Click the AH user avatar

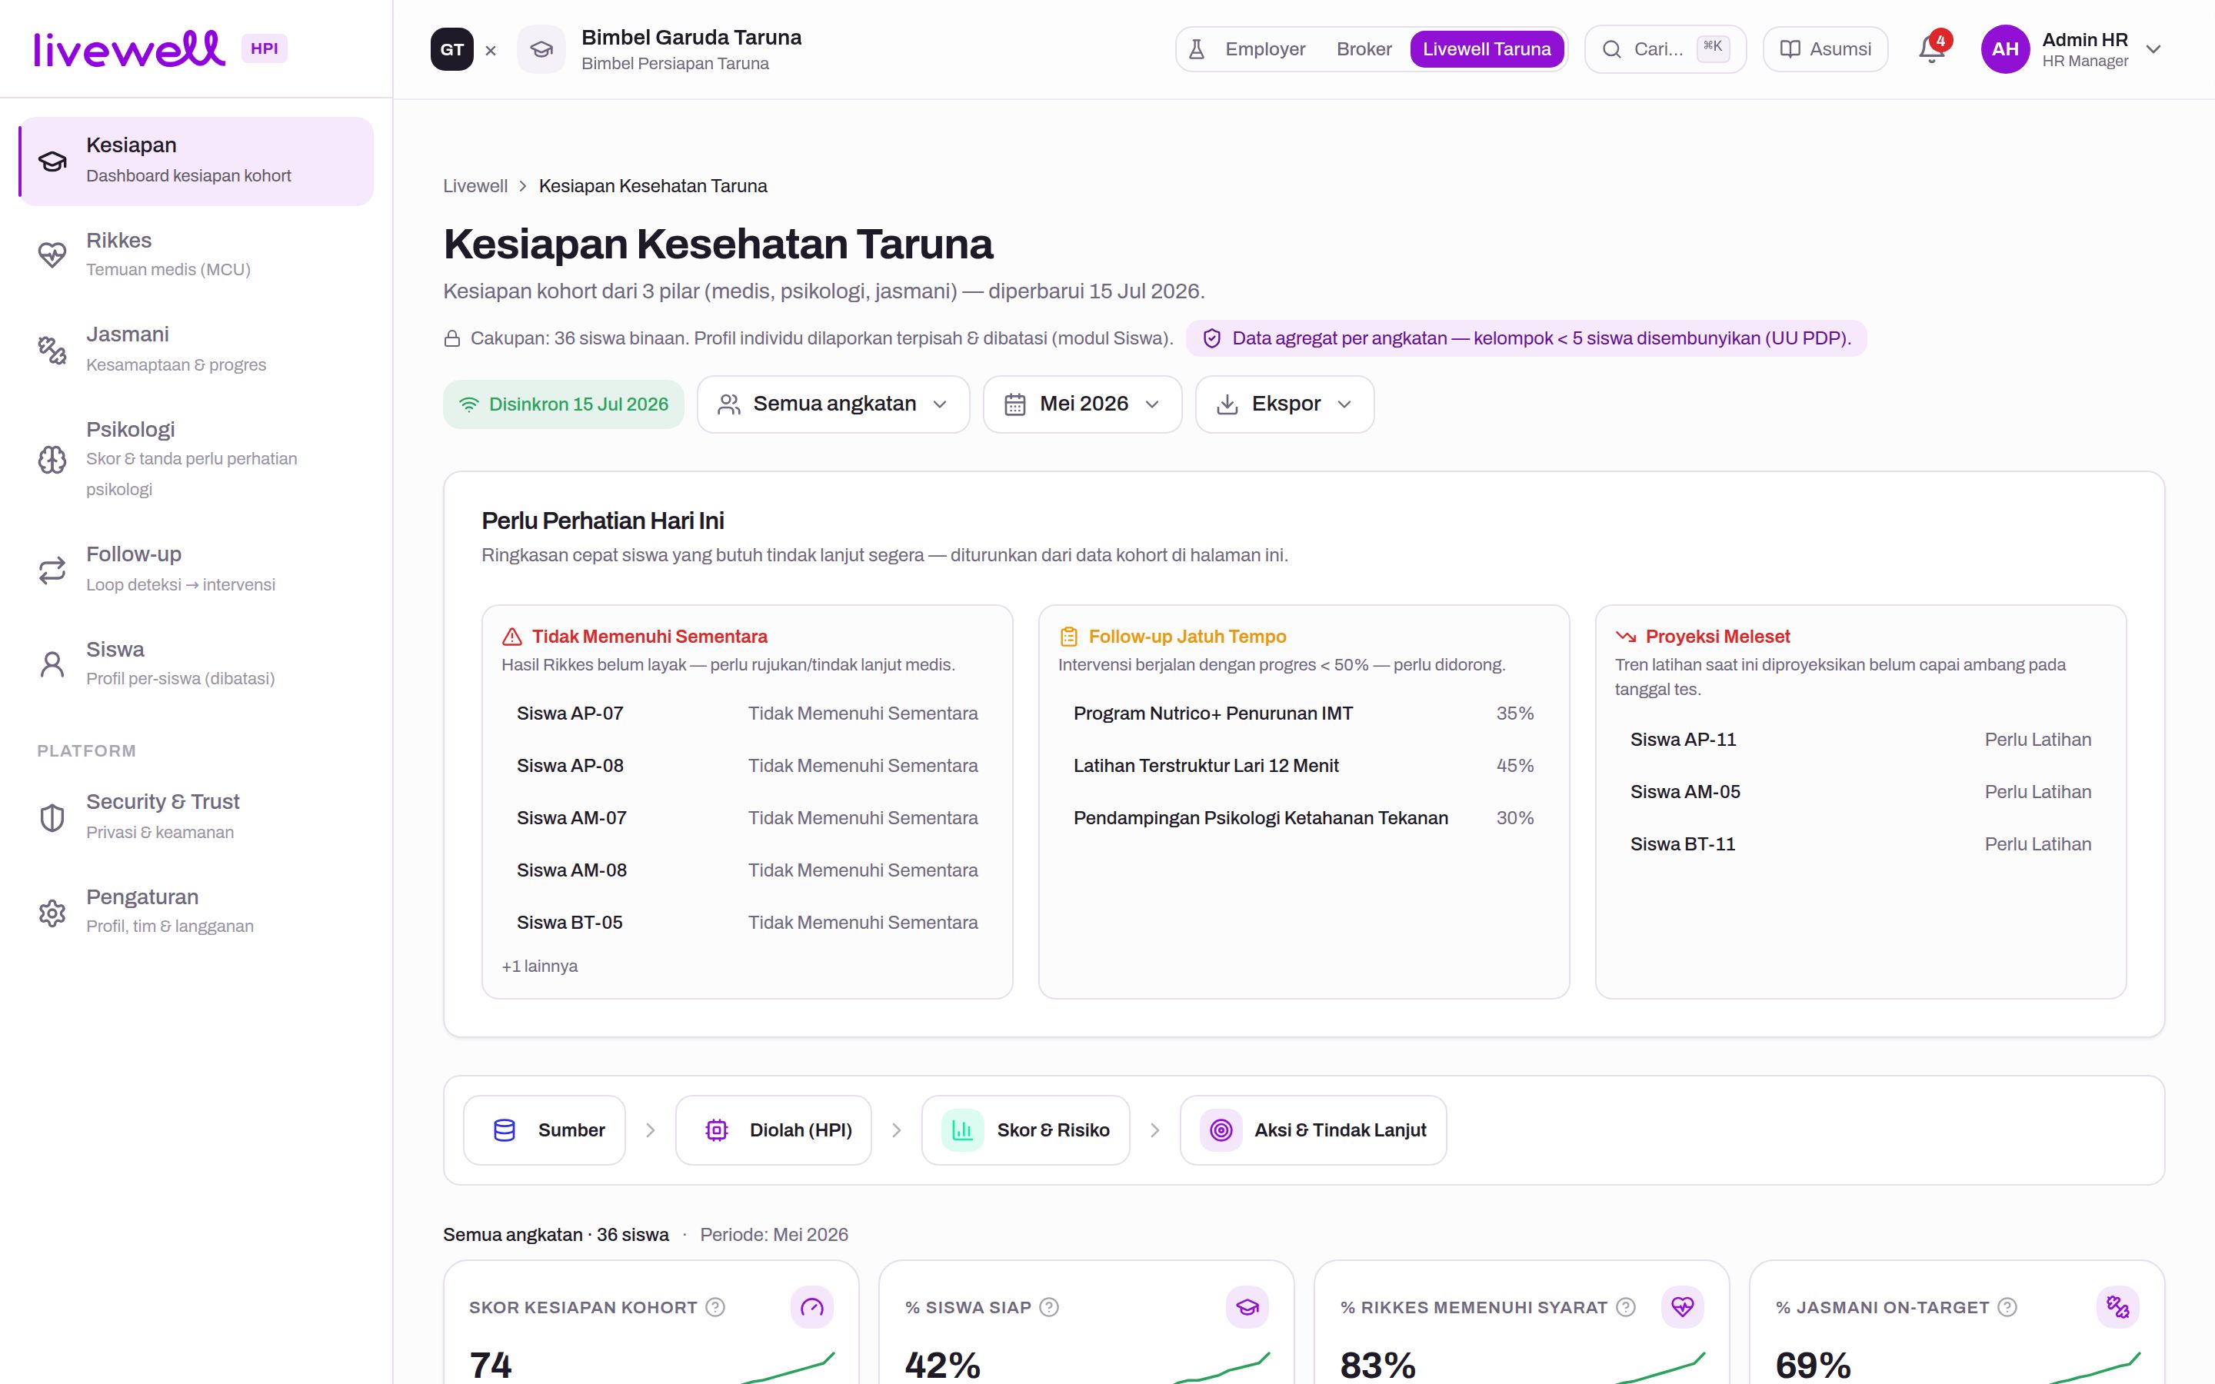tap(2005, 49)
